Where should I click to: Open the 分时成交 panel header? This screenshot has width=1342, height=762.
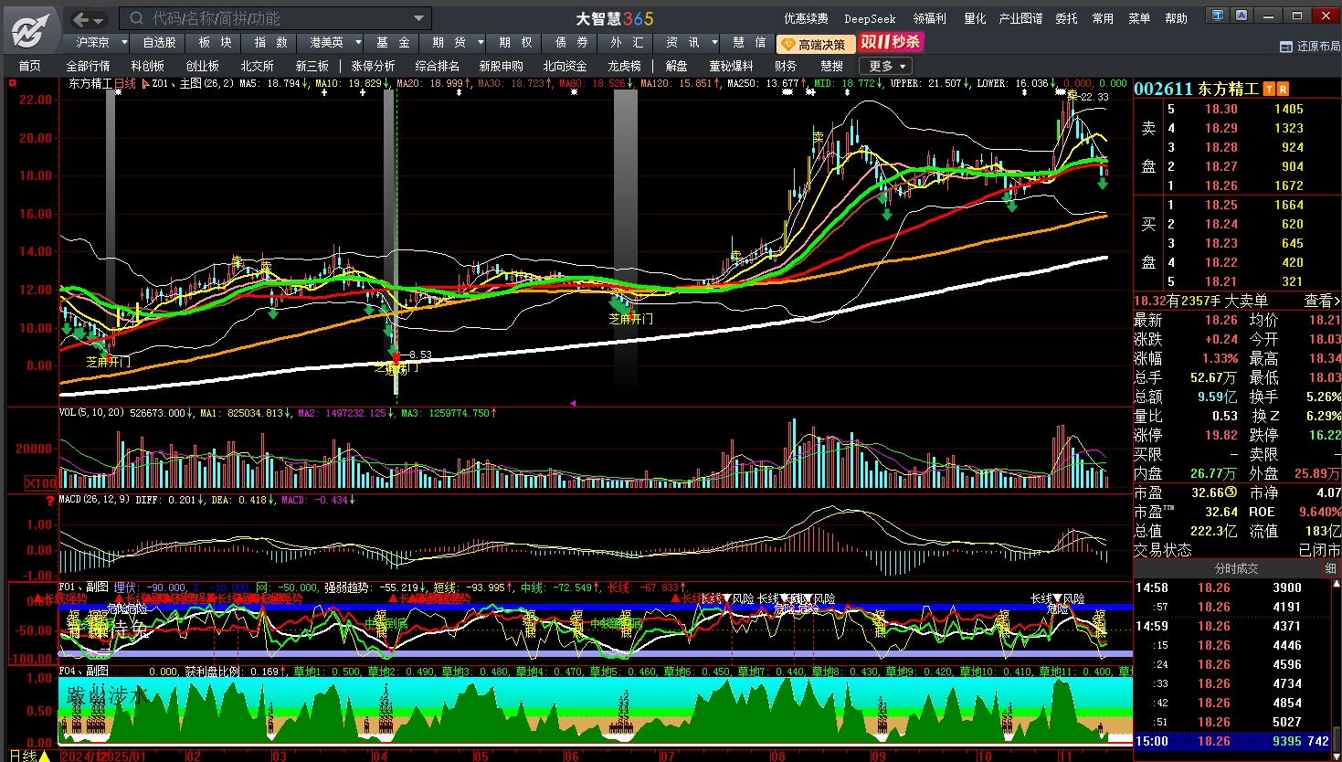point(1236,568)
